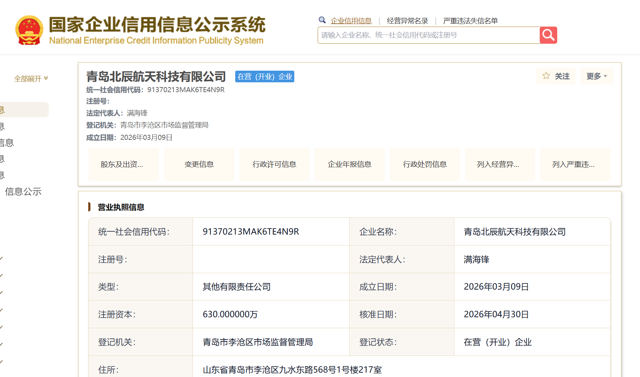640x377 pixels.
Task: Click the small magnifier icon beside 企业信用信息
Action: point(322,20)
